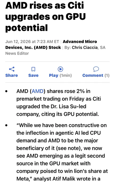This screenshot has width=115, height=182.
Task: Start audio with the Play circle icon
Action: [60, 69]
